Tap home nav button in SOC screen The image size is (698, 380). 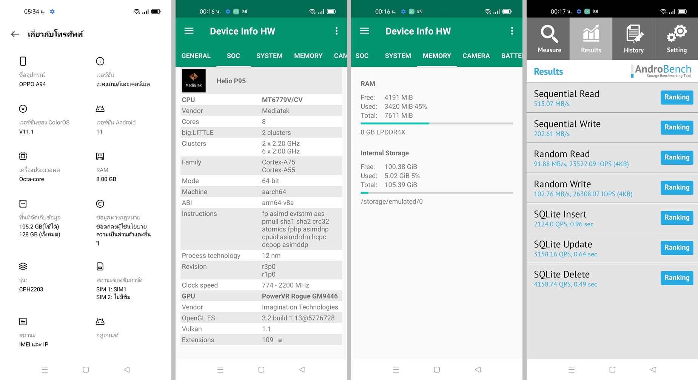(261, 369)
